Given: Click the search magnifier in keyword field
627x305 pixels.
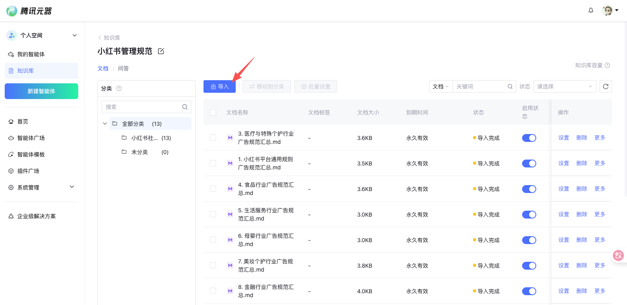Looking at the screenshot, I should pyautogui.click(x=510, y=86).
